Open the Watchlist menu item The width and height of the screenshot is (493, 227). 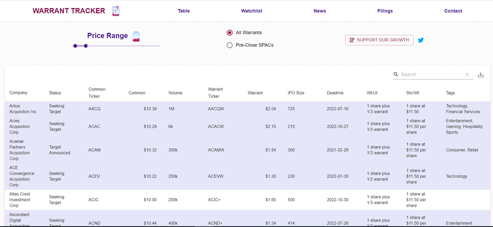tap(251, 11)
